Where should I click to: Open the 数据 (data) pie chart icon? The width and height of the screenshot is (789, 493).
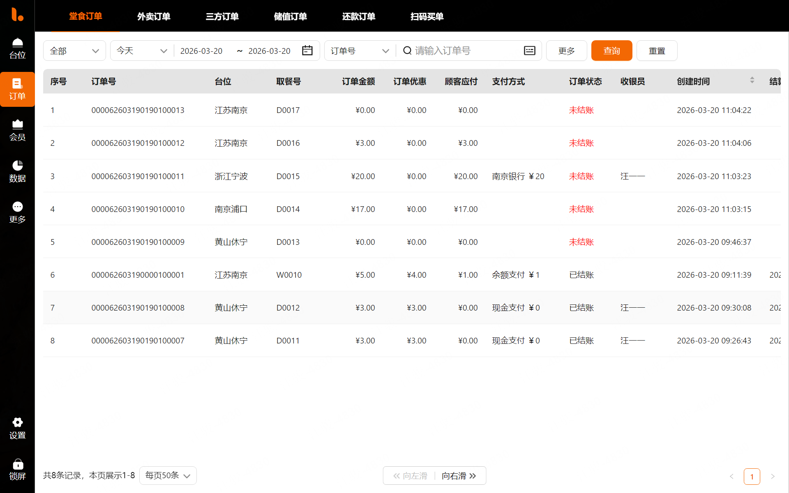[17, 171]
